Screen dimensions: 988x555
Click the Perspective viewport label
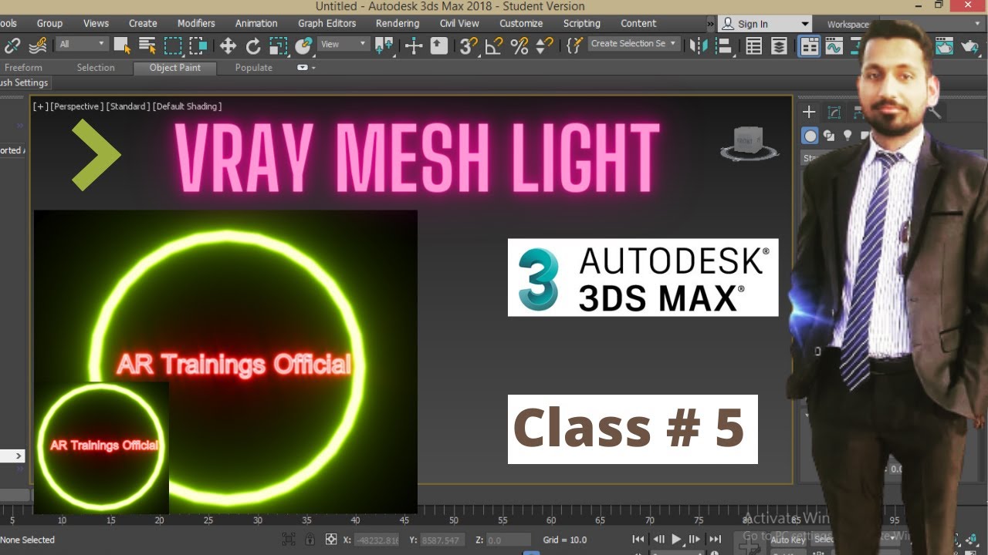click(x=76, y=106)
